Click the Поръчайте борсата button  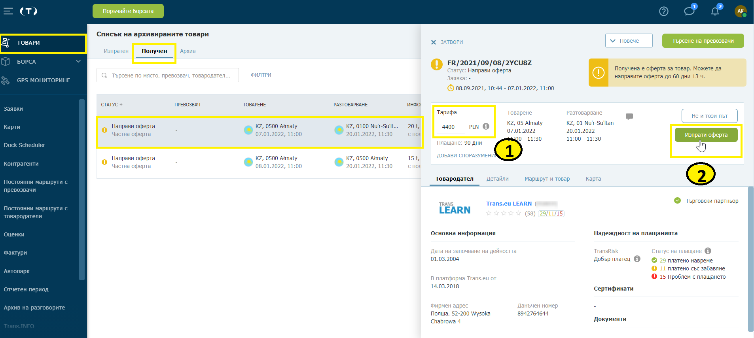pyautogui.click(x=128, y=11)
